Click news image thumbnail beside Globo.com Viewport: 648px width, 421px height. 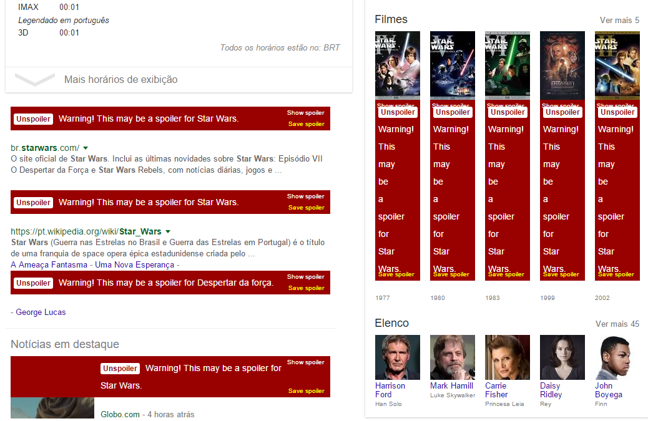click(x=52, y=408)
